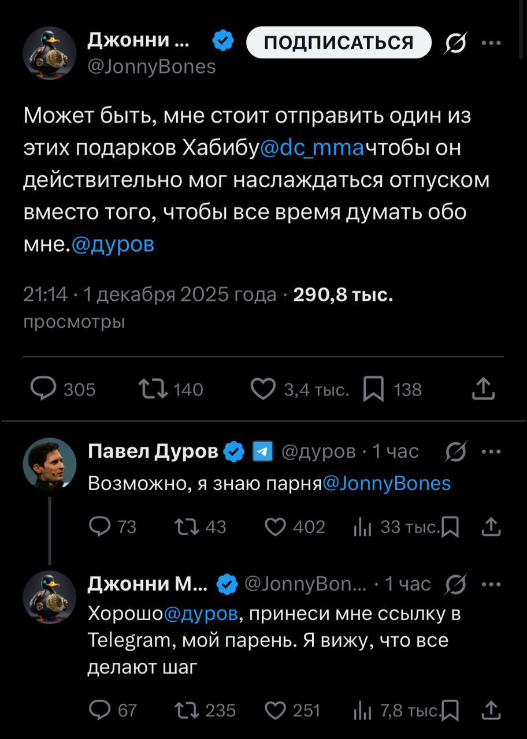Bookmark the main post with 138 saves
Image resolution: width=527 pixels, height=739 pixels.
pyautogui.click(x=373, y=390)
